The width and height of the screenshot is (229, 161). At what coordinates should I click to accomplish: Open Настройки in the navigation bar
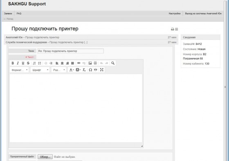point(175,13)
